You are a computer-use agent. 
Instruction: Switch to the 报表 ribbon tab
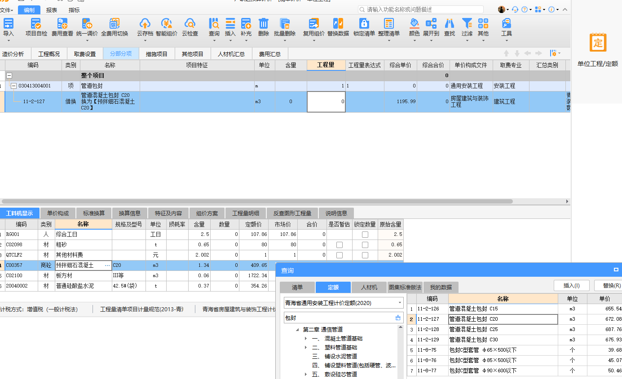point(52,10)
